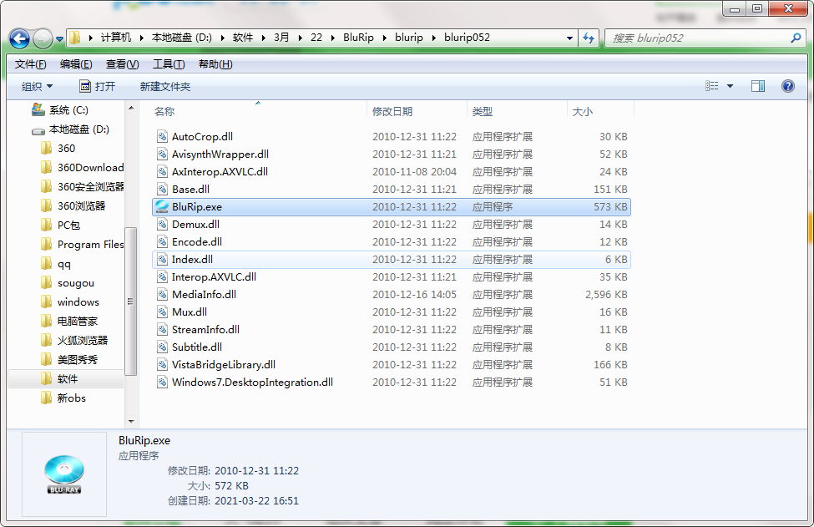Click the BluRip.exe disc icon
814x527 pixels.
coord(163,206)
